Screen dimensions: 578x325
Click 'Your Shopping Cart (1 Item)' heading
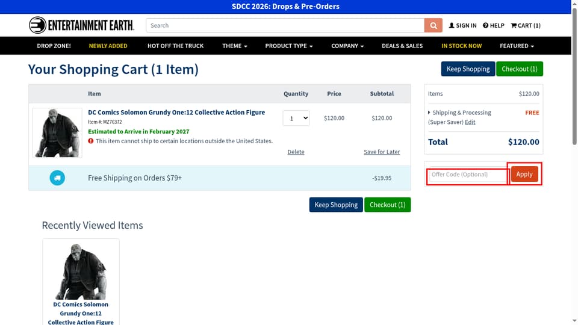pyautogui.click(x=113, y=69)
